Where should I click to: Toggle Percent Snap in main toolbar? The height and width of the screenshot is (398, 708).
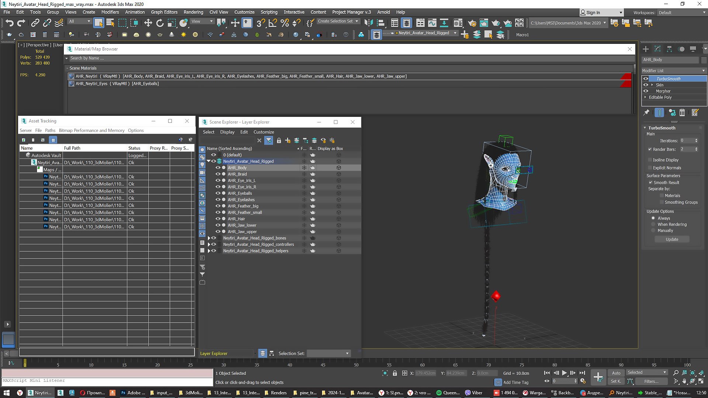point(284,23)
